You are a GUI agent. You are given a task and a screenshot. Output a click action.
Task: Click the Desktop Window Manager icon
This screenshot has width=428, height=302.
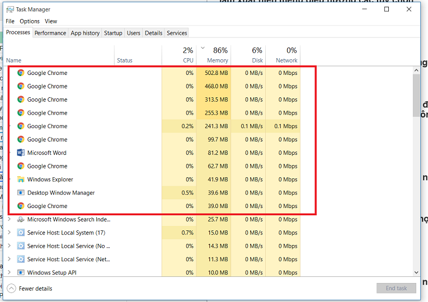point(21,193)
